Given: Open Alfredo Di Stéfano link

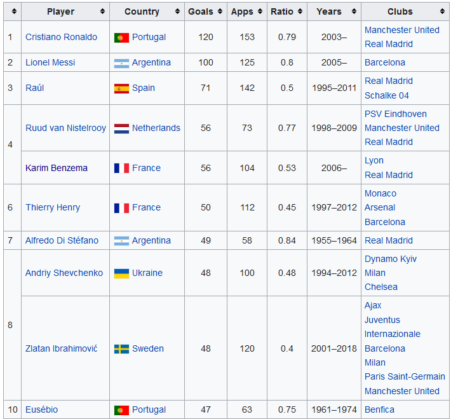Looking at the screenshot, I should pyautogui.click(x=62, y=240).
